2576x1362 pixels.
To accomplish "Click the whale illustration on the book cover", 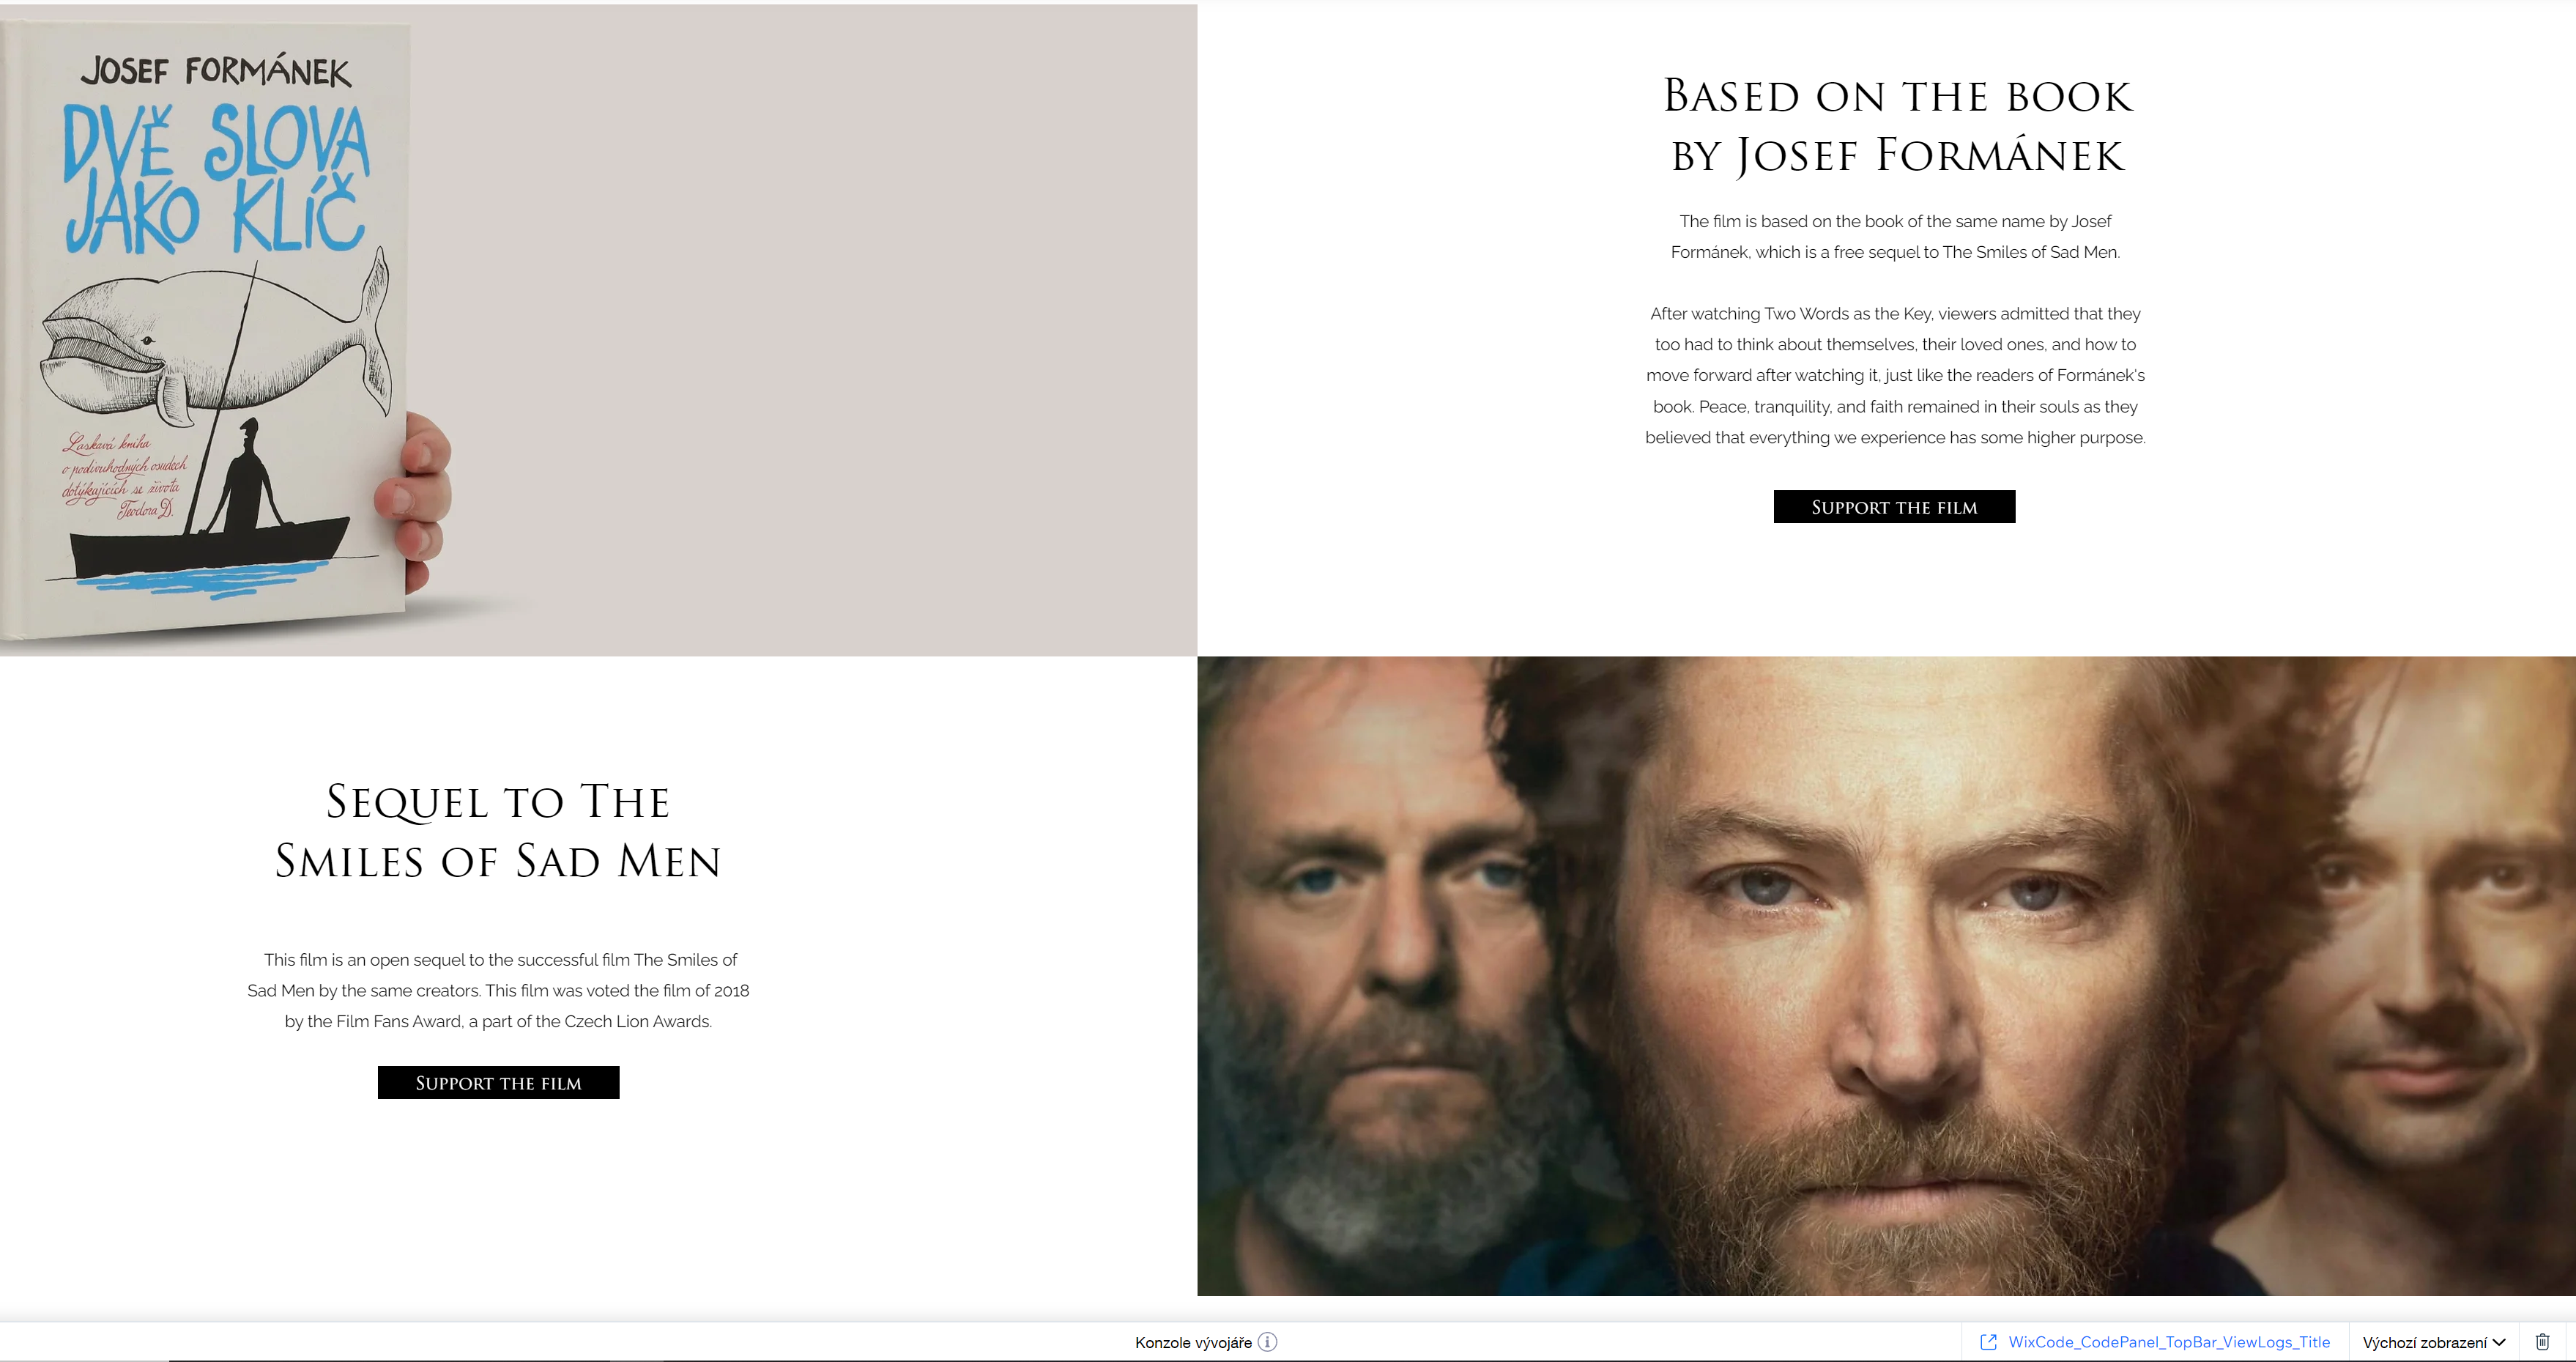I will tap(215, 340).
